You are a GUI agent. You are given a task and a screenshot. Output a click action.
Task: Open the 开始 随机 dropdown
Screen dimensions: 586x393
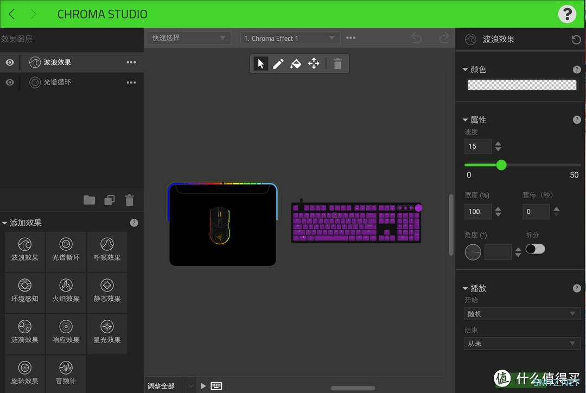pos(522,314)
